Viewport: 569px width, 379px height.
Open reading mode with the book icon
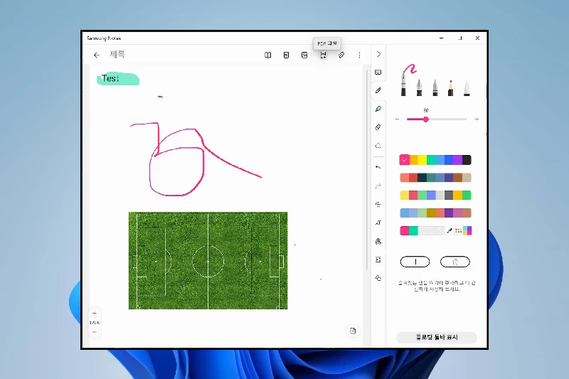point(268,55)
